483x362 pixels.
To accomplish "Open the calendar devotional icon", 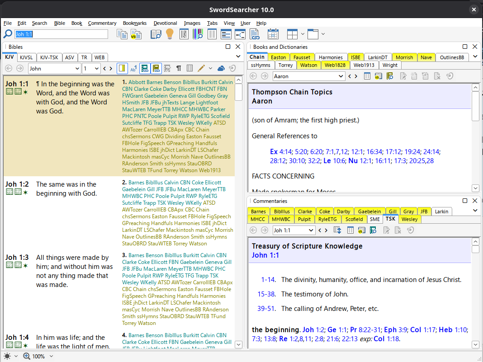I will (x=273, y=34).
